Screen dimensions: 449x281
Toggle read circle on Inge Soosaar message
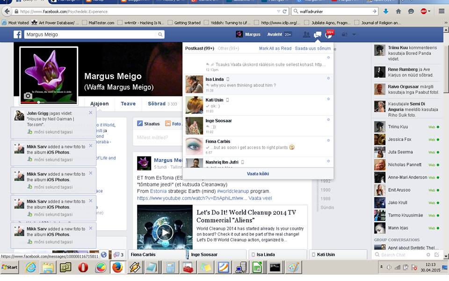(328, 119)
